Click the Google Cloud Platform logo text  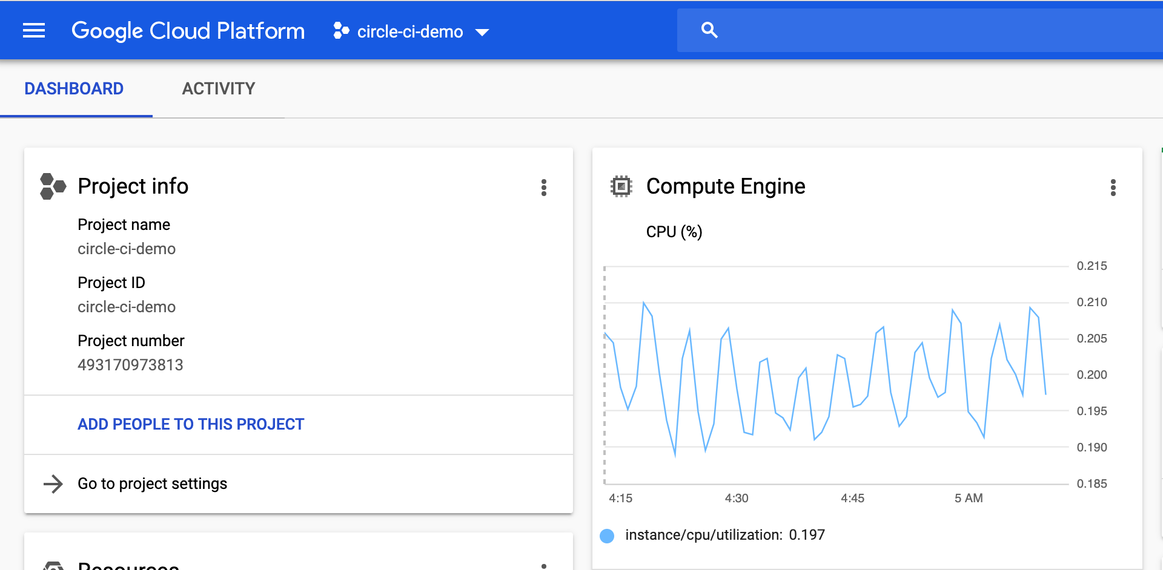(x=188, y=31)
